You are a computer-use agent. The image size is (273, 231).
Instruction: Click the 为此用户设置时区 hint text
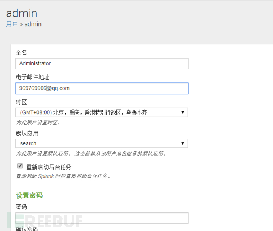point(38,123)
